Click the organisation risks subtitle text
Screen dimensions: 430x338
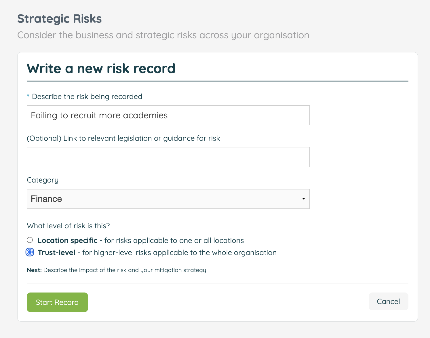(163, 35)
